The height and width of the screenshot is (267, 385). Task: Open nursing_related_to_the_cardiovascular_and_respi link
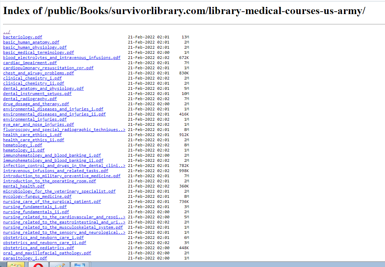(x=64, y=217)
